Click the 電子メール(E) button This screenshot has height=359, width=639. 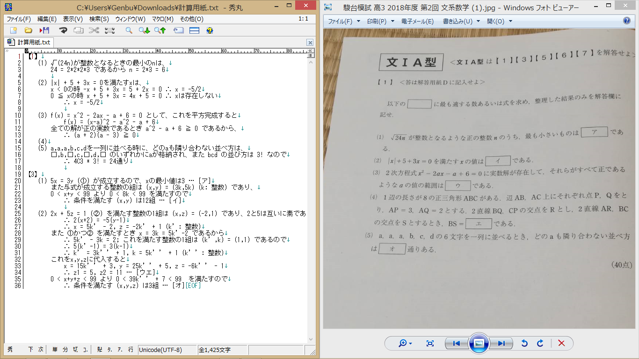pyautogui.click(x=417, y=22)
